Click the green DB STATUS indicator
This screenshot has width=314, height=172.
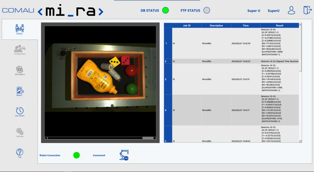pyautogui.click(x=166, y=10)
